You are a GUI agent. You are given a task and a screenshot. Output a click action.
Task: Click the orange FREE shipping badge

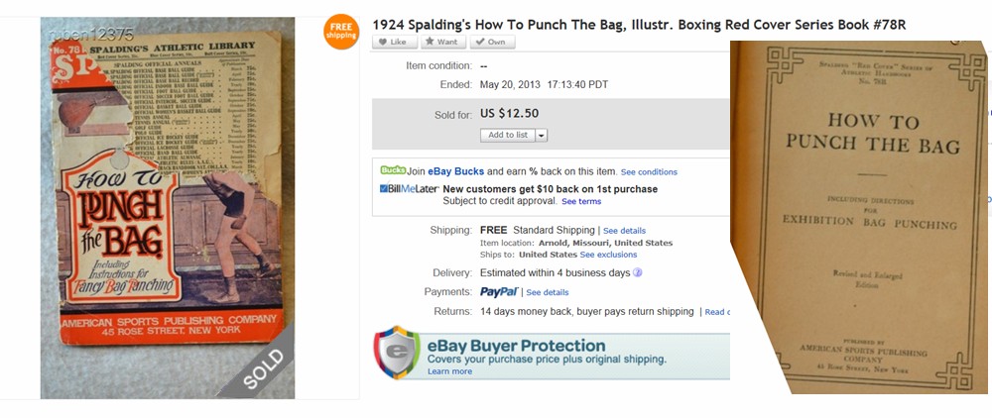[340, 32]
